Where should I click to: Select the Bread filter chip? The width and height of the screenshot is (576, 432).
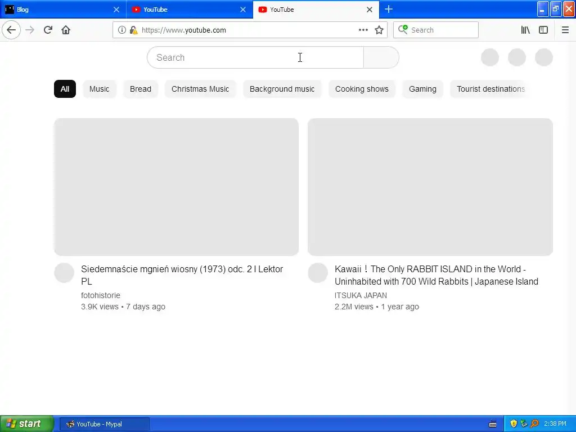coord(140,89)
